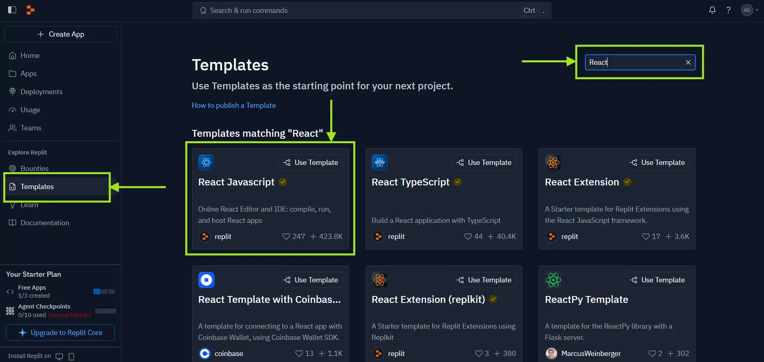The height and width of the screenshot is (362, 764).
Task: Click replit author avatar on React Javascript
Action: tap(205, 237)
